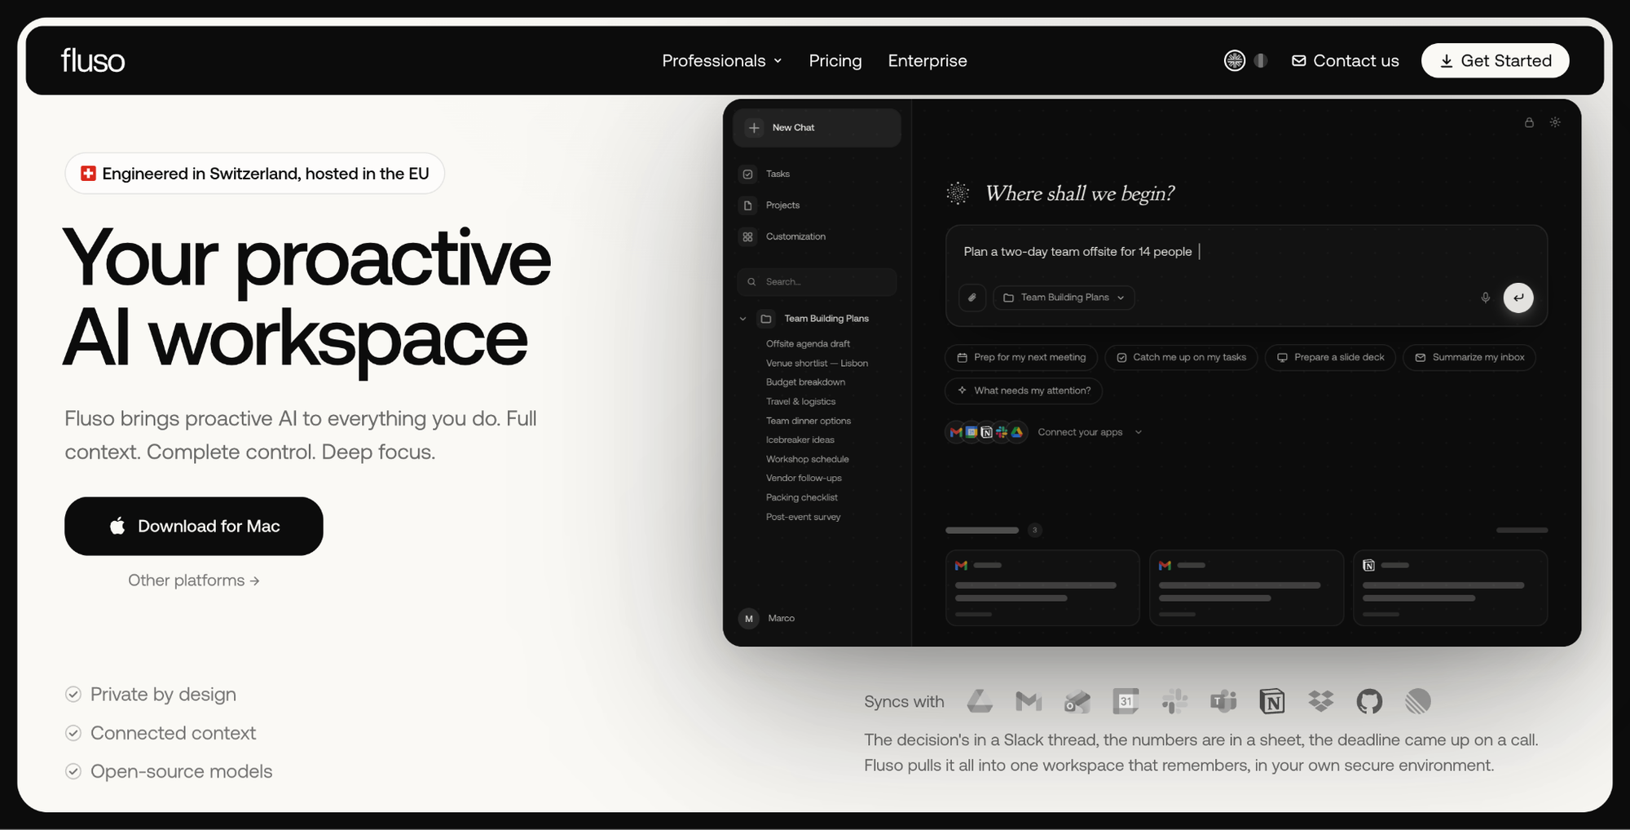Click the Customization grid icon in sidebar

747,236
